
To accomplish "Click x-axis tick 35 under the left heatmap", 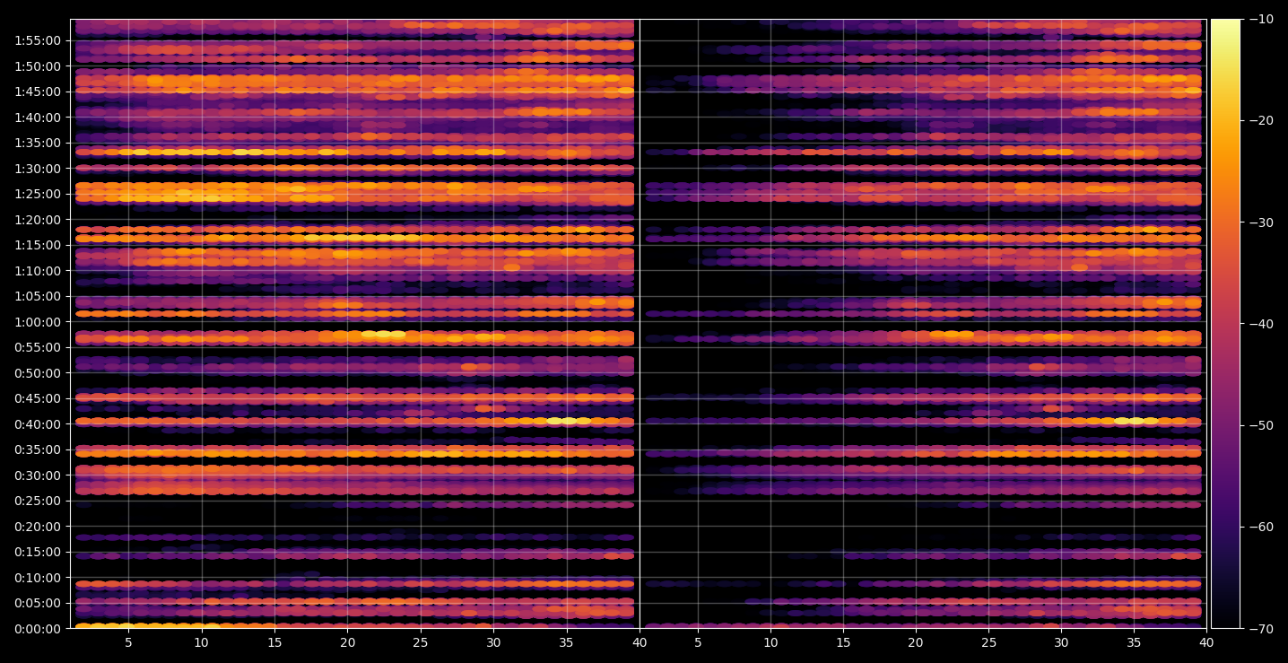I will tap(567, 642).
